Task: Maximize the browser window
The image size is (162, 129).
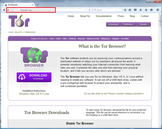Action: click(152, 1)
